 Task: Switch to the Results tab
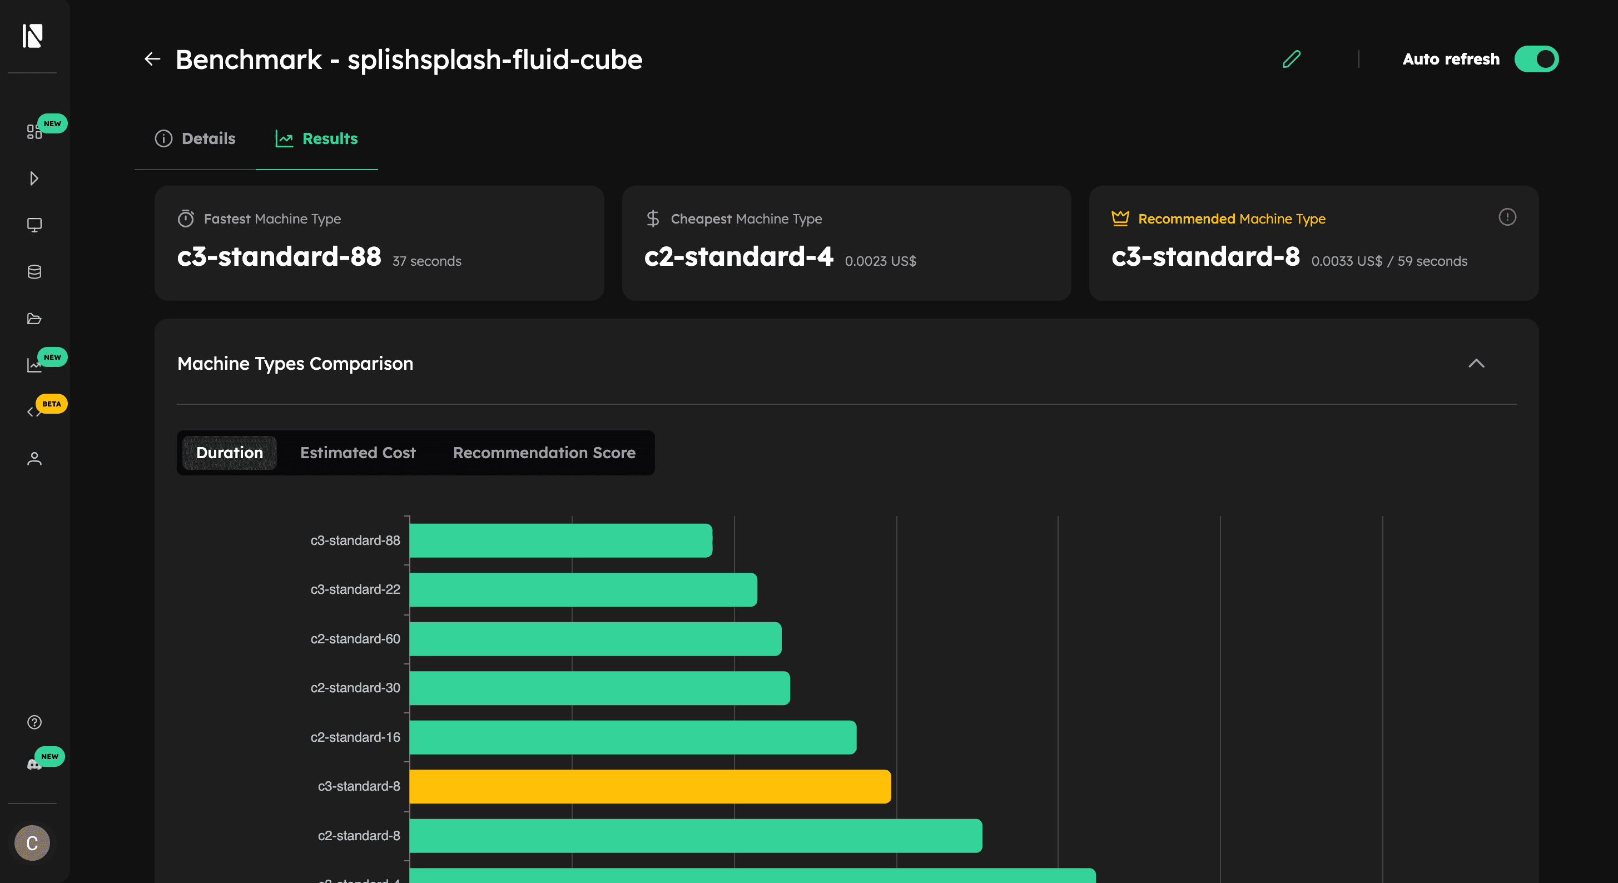(316, 139)
